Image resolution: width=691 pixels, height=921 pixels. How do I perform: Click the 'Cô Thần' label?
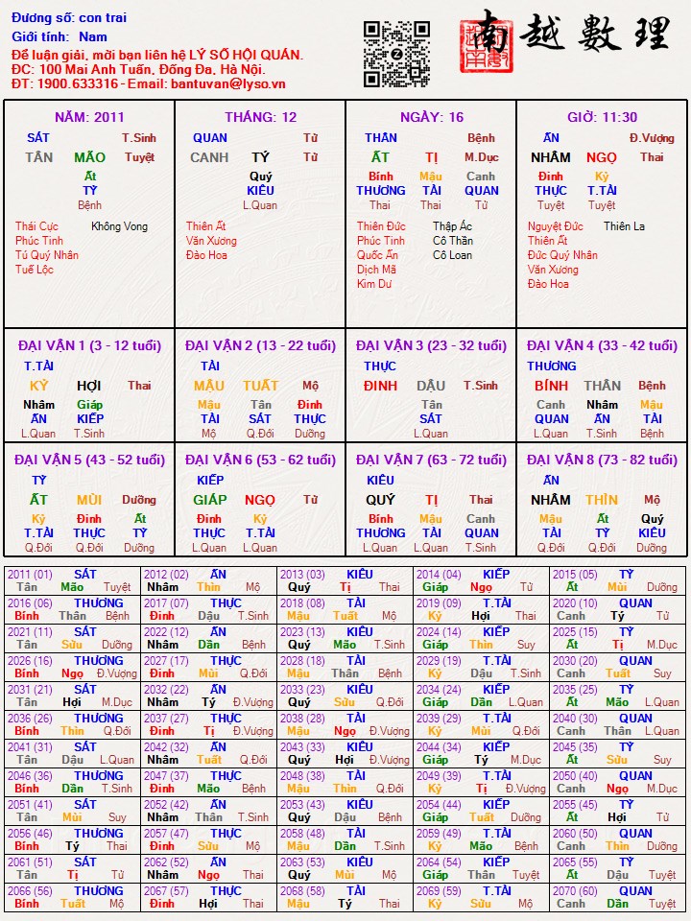452,241
